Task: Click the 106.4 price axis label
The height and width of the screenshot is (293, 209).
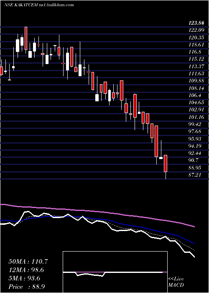Action: 195,95
